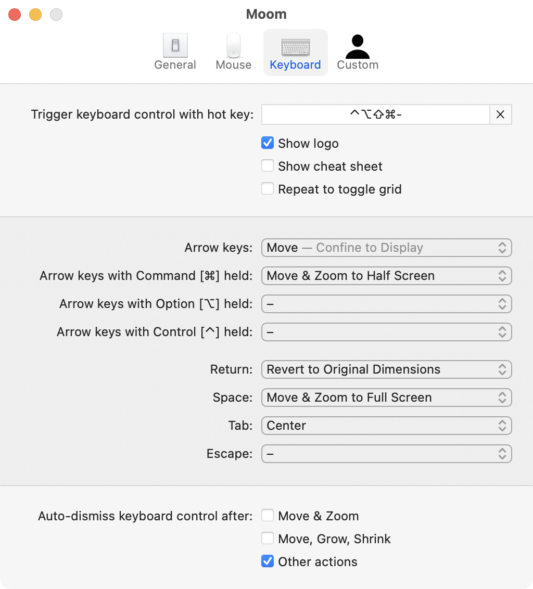Clear the hot key with X button
The image size is (533, 589).
[500, 115]
